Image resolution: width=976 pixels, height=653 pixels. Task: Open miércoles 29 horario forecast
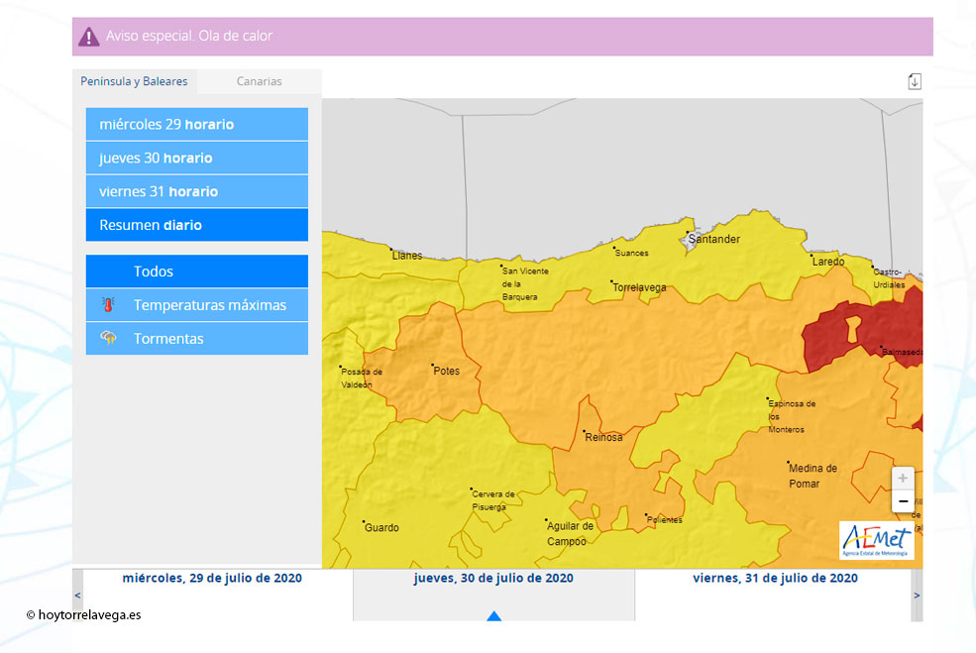coord(196,125)
